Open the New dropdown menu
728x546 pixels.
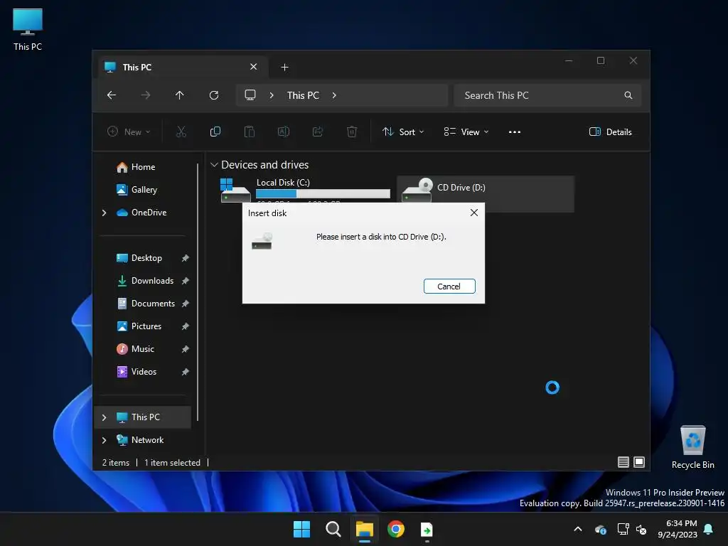coord(129,132)
